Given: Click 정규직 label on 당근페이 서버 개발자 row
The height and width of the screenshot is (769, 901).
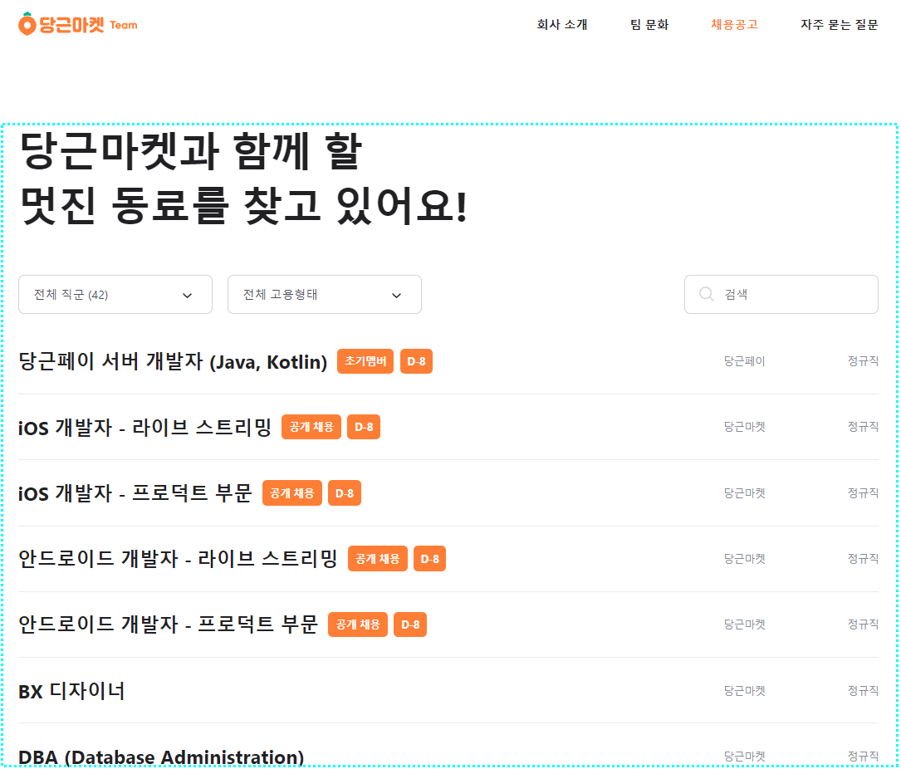Looking at the screenshot, I should coord(863,361).
